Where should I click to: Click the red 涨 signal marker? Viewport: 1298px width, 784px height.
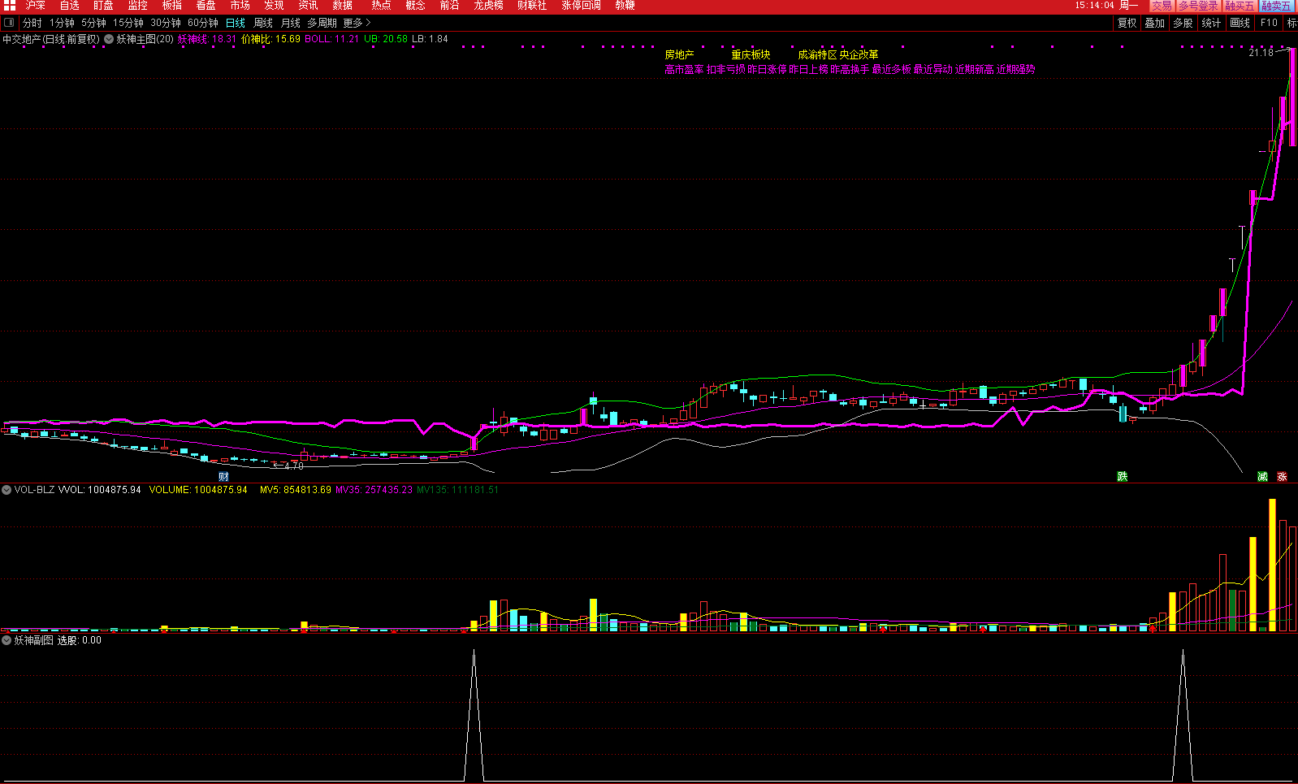pos(1282,476)
